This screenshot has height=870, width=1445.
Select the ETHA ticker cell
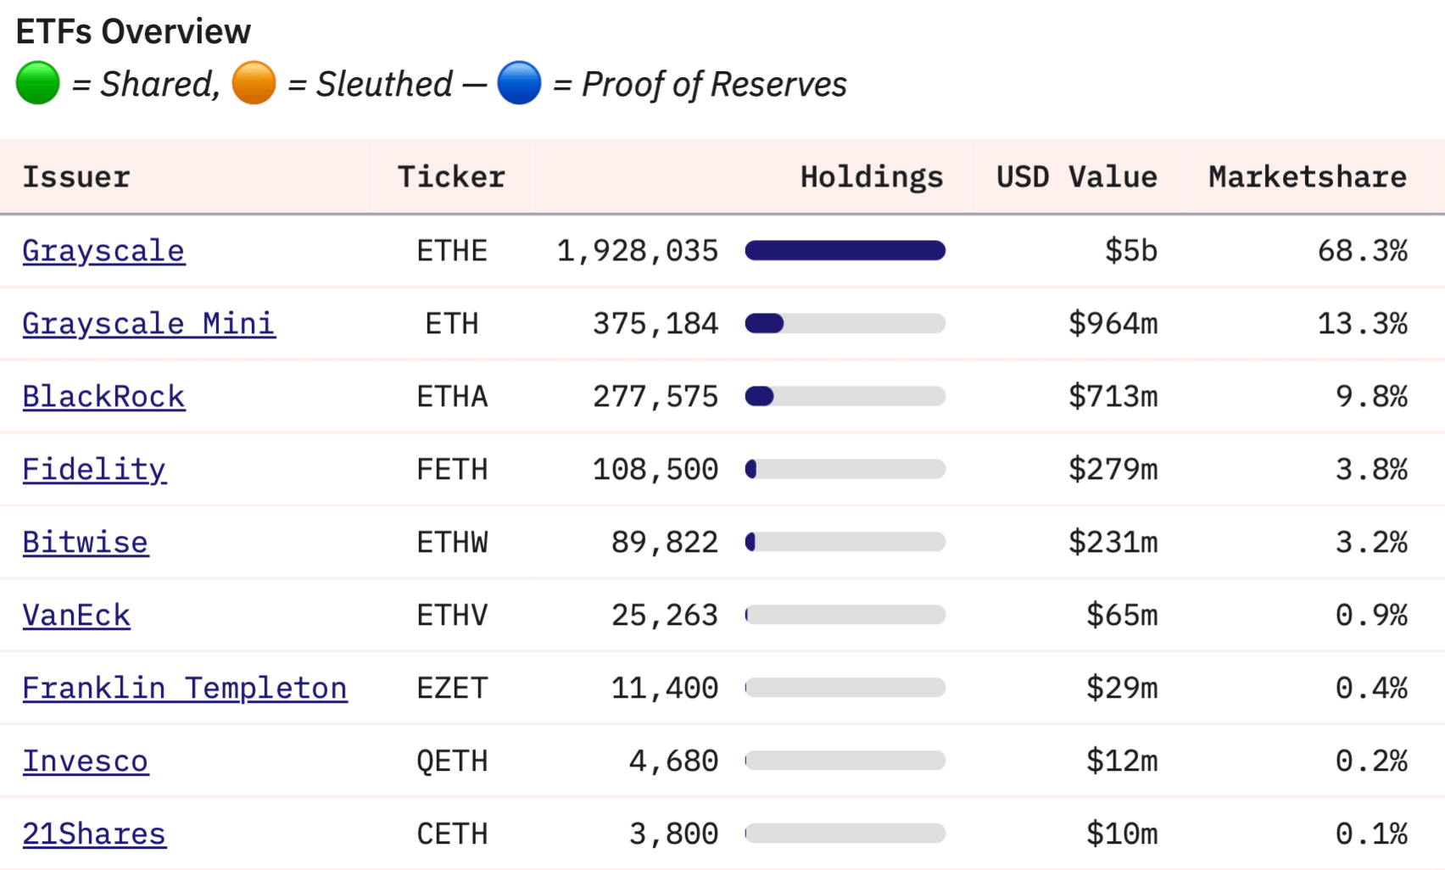click(452, 397)
